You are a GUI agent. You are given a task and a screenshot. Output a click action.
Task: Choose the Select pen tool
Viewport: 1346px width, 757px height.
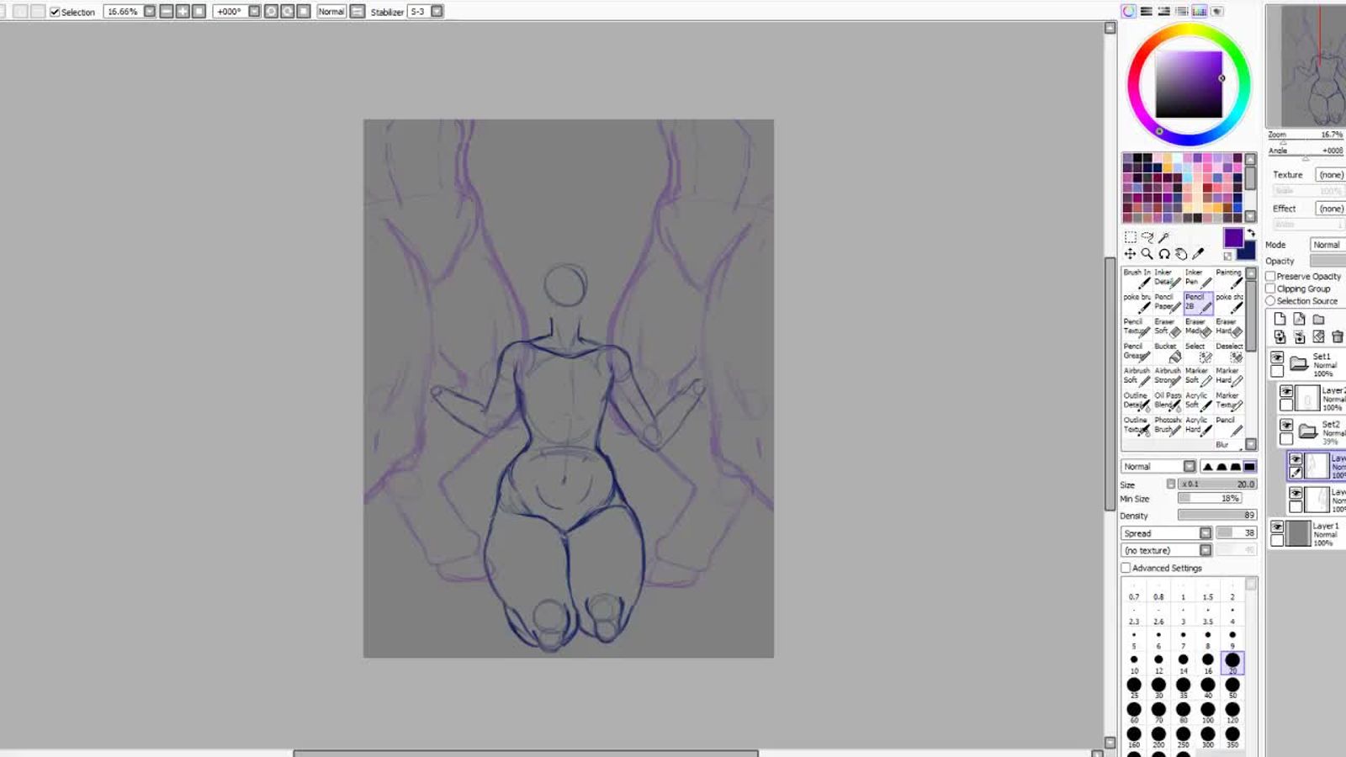[x=1199, y=352]
